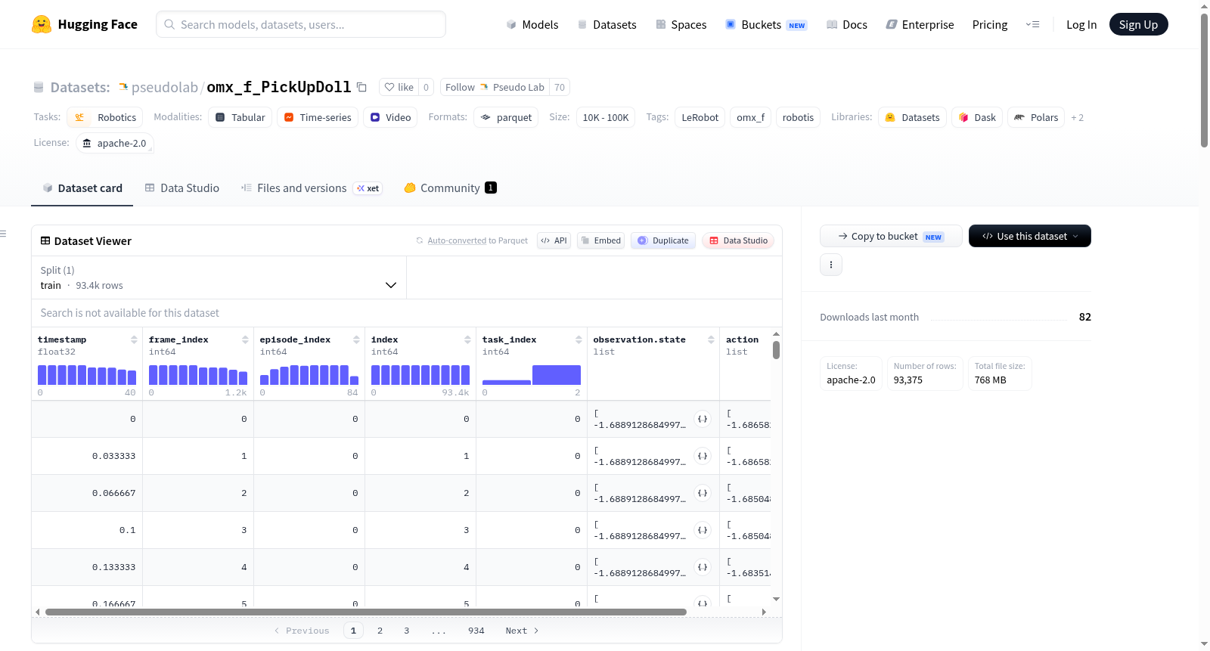Image resolution: width=1210 pixels, height=651 pixels.
Task: Click the Sign Up button
Action: pos(1138,24)
